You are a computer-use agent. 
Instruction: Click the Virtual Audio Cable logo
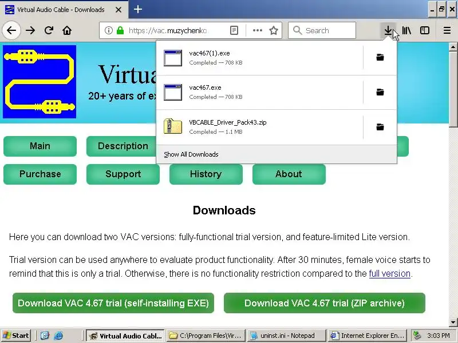coord(40,82)
